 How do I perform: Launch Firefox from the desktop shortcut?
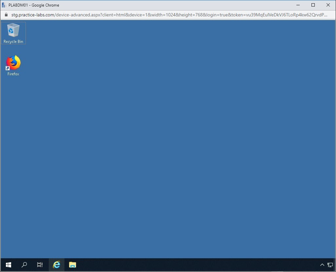[x=13, y=62]
